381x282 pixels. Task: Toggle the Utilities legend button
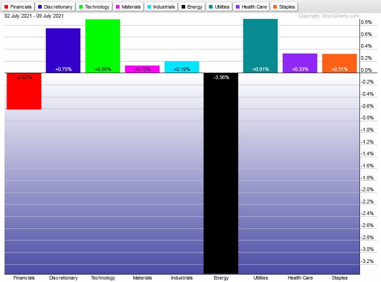point(219,7)
